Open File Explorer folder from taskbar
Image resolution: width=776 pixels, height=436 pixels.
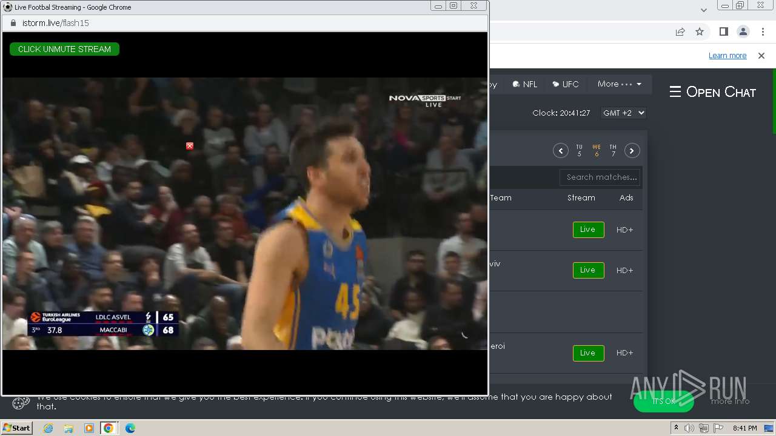point(69,428)
